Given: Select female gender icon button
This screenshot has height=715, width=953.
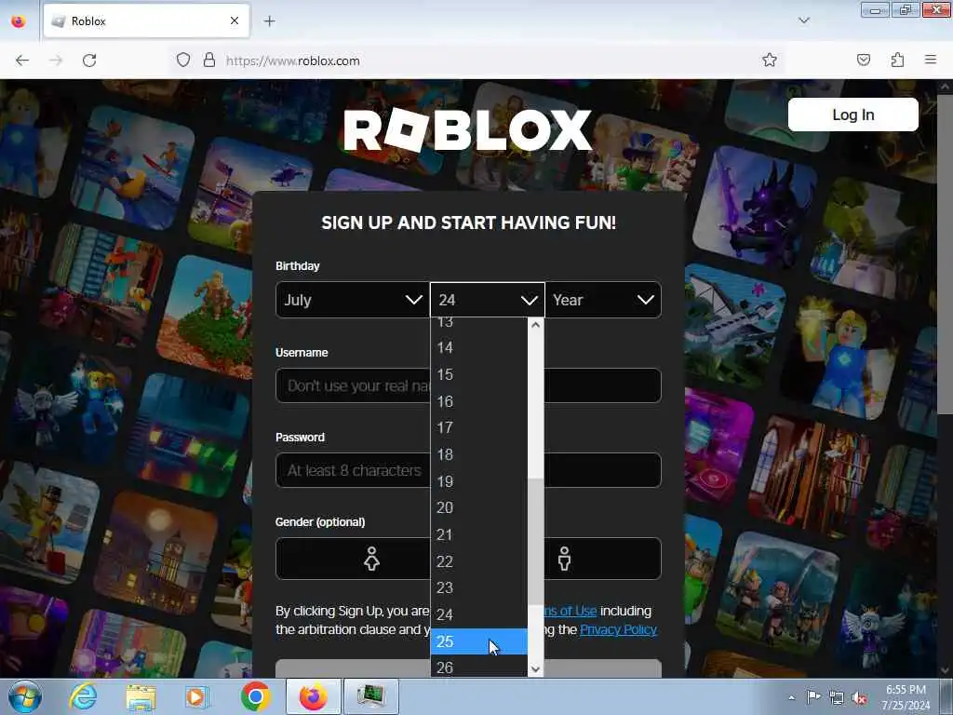Looking at the screenshot, I should point(371,559).
